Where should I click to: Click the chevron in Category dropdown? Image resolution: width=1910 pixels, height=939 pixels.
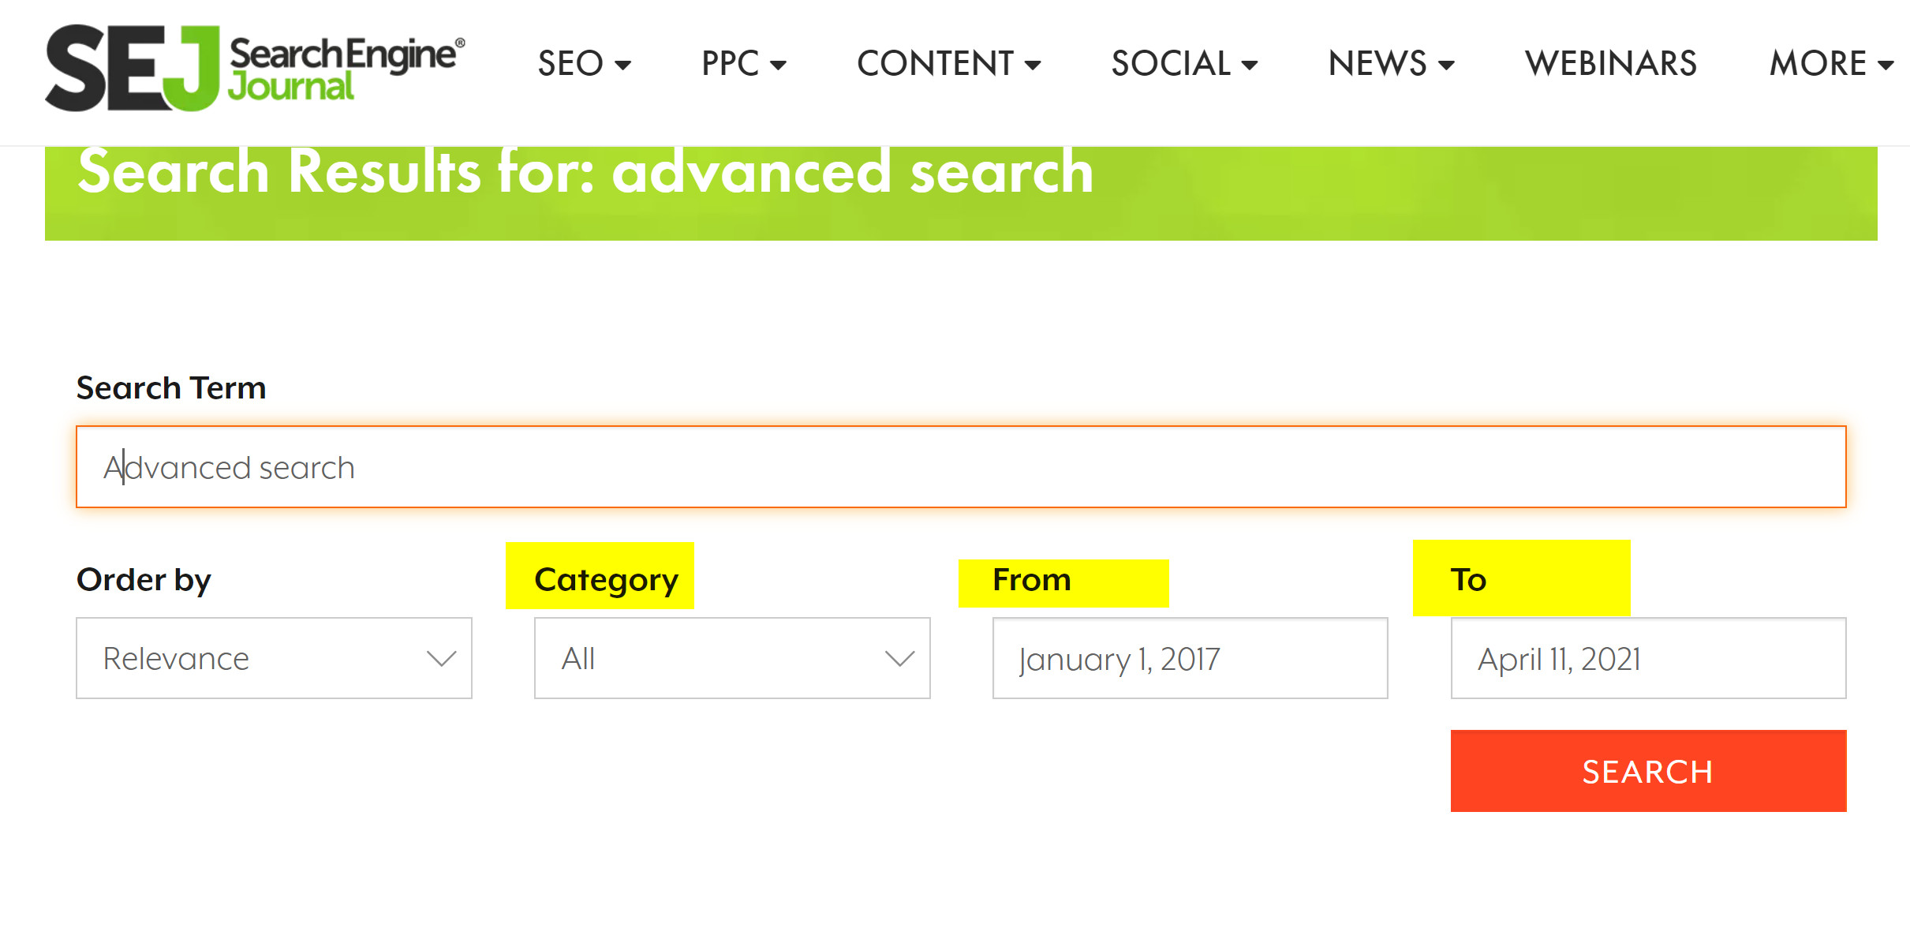point(900,658)
